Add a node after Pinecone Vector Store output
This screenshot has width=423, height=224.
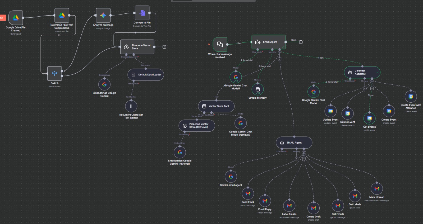point(164,47)
